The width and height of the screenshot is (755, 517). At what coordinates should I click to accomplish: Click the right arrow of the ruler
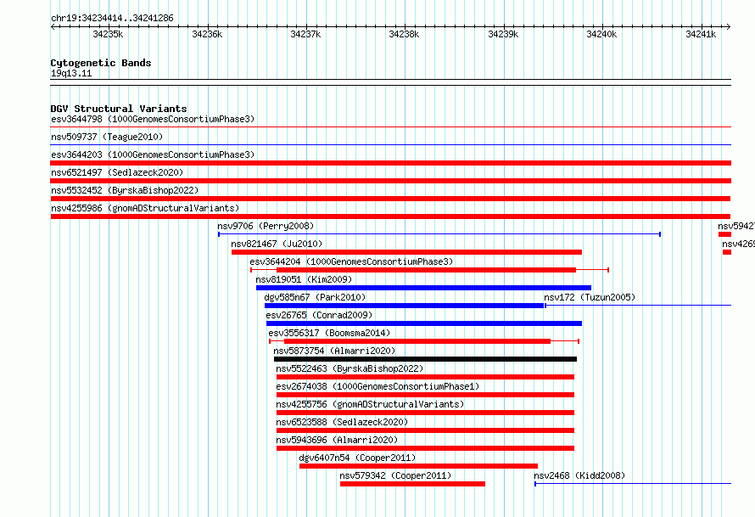point(728,26)
